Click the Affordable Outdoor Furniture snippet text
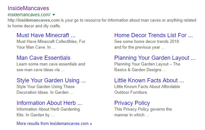The width and height of the screenshot is (205, 130). pyautogui.click(x=147, y=89)
